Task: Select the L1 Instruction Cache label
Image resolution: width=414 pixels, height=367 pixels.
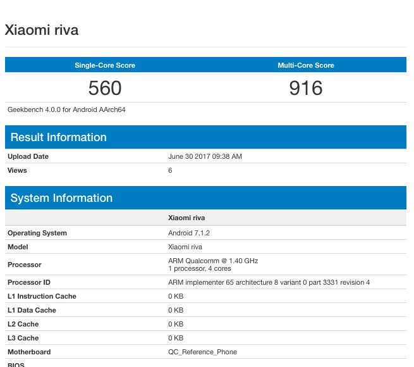Action: 42,296
